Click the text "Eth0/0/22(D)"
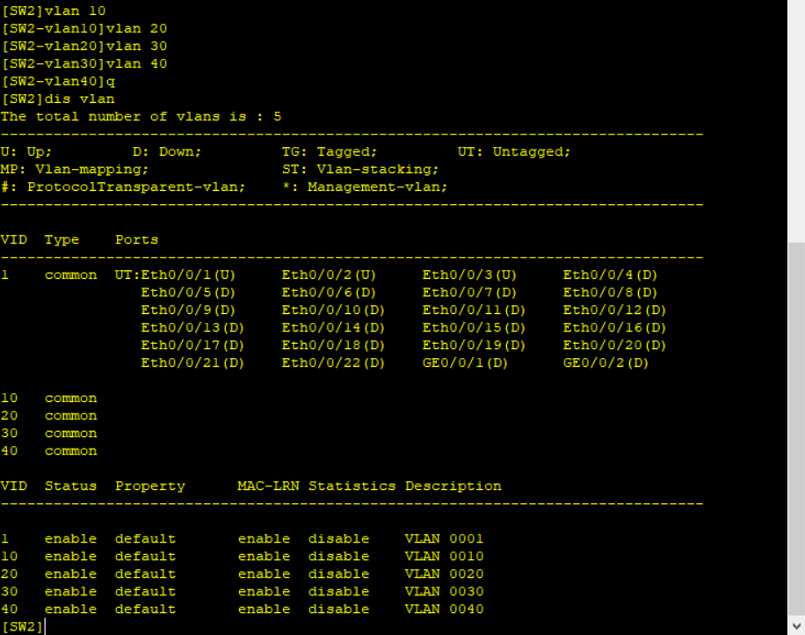This screenshot has width=805, height=635. click(x=333, y=362)
